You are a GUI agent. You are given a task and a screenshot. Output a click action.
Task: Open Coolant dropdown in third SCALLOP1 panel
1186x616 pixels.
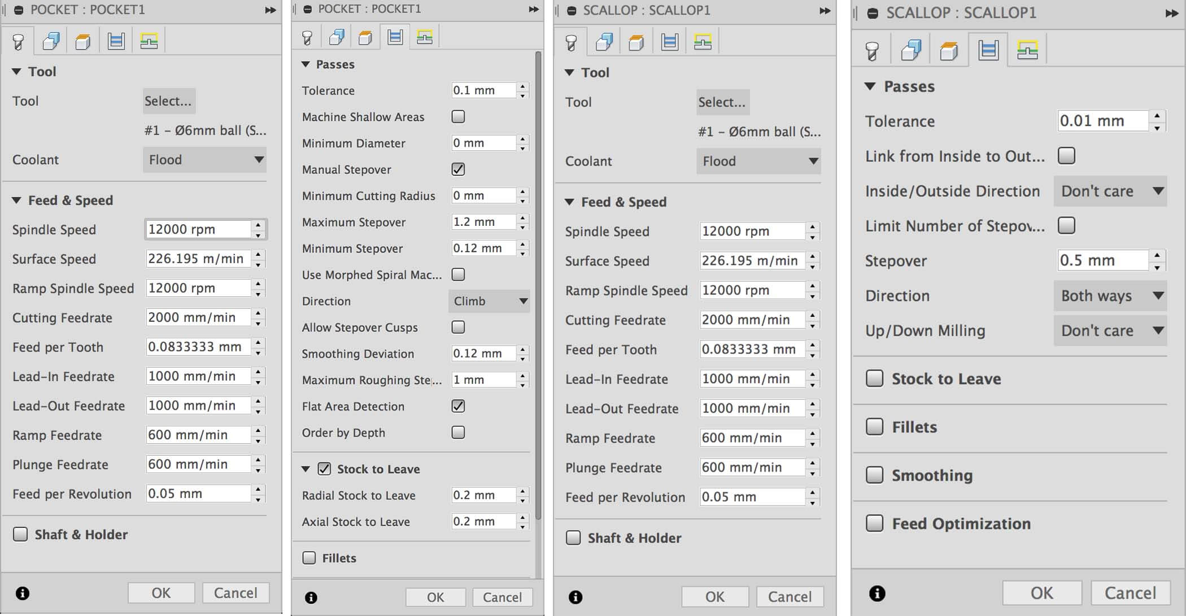pos(758,161)
